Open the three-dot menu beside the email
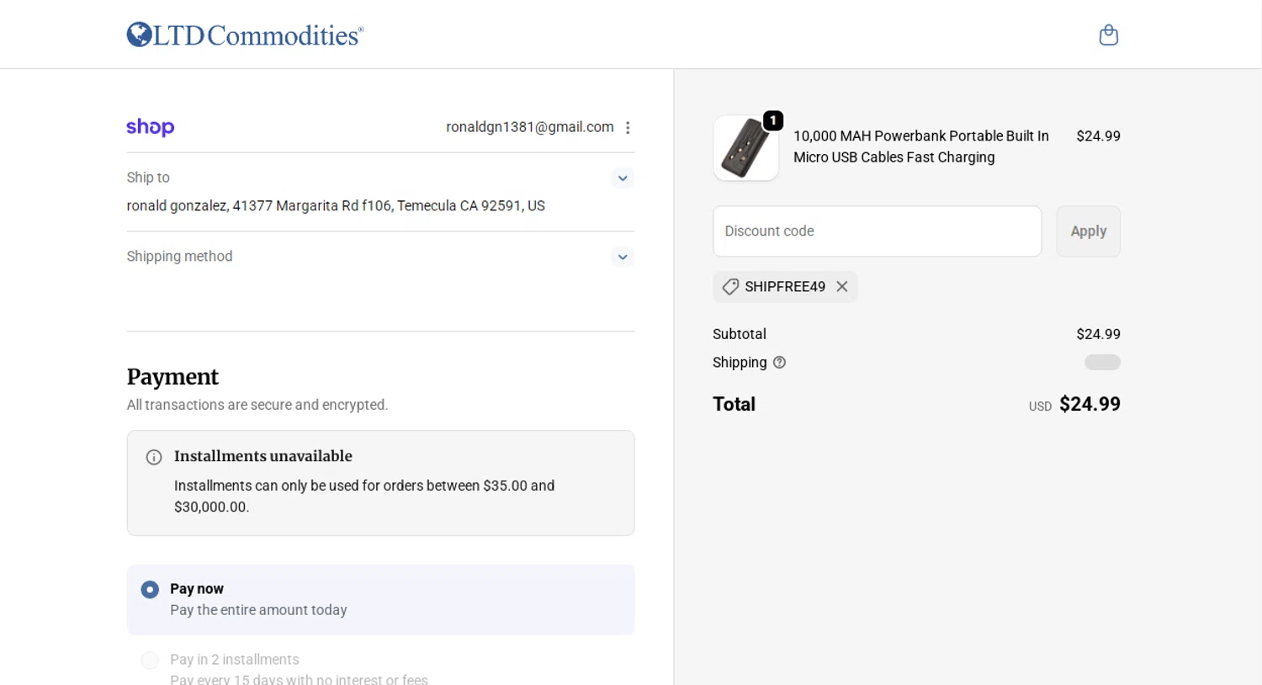1262x685 pixels. 628,128
